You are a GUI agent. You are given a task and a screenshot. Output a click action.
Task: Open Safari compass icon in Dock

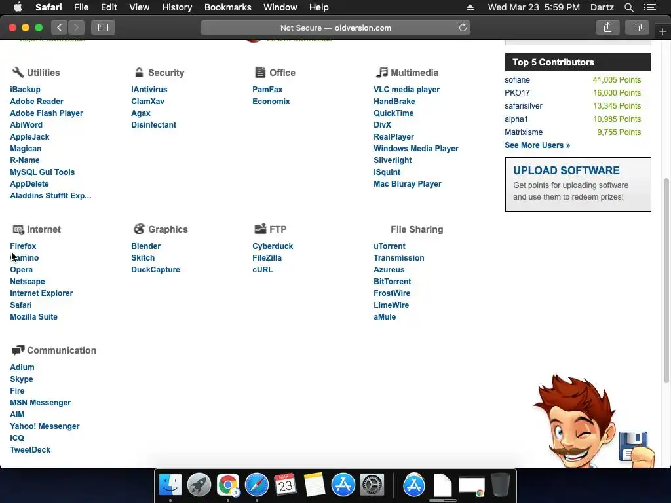257,485
